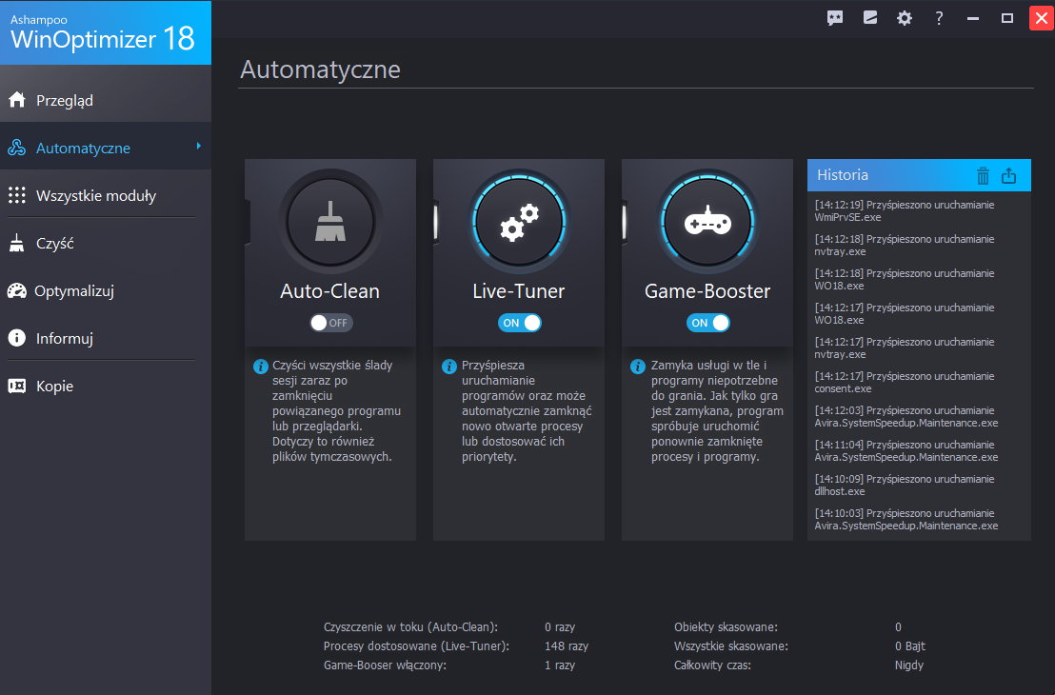Image resolution: width=1055 pixels, height=695 pixels.
Task: Open the Czyść menu item
Action: (106, 243)
